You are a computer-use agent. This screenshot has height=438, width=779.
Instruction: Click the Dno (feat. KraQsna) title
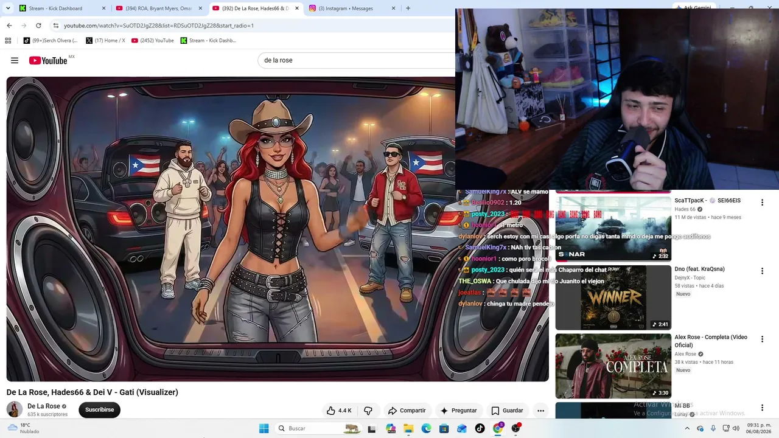coord(699,269)
